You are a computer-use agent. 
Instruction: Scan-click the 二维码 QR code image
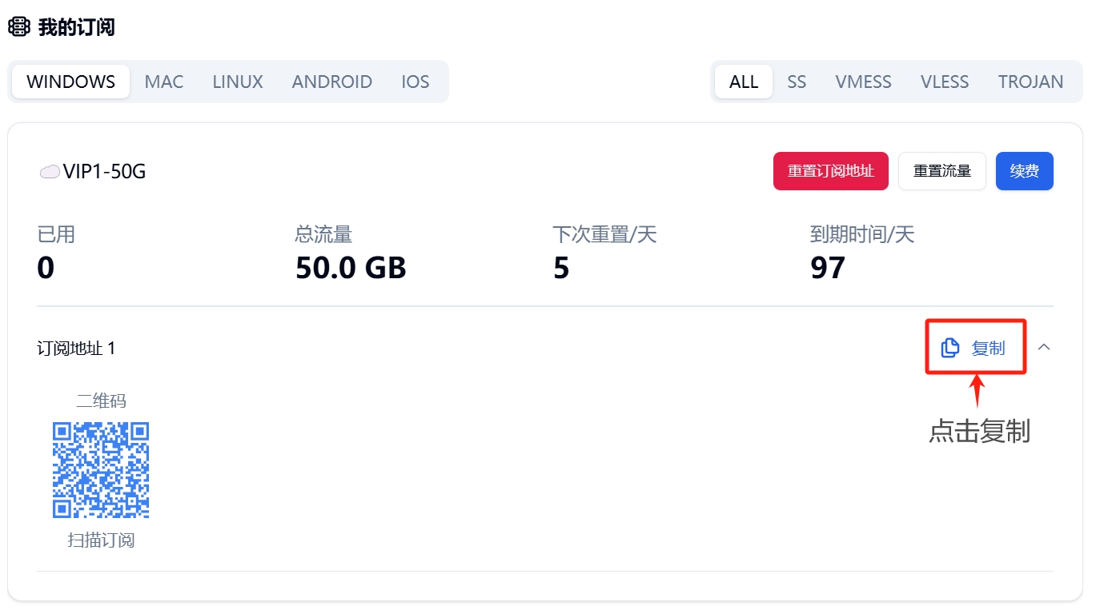coord(101,469)
